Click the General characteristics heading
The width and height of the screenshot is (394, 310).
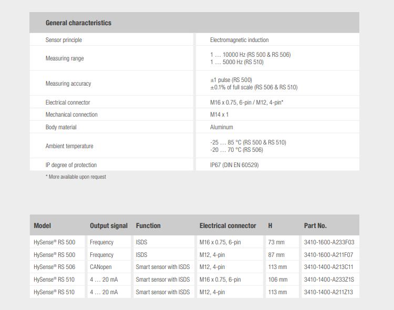point(78,23)
